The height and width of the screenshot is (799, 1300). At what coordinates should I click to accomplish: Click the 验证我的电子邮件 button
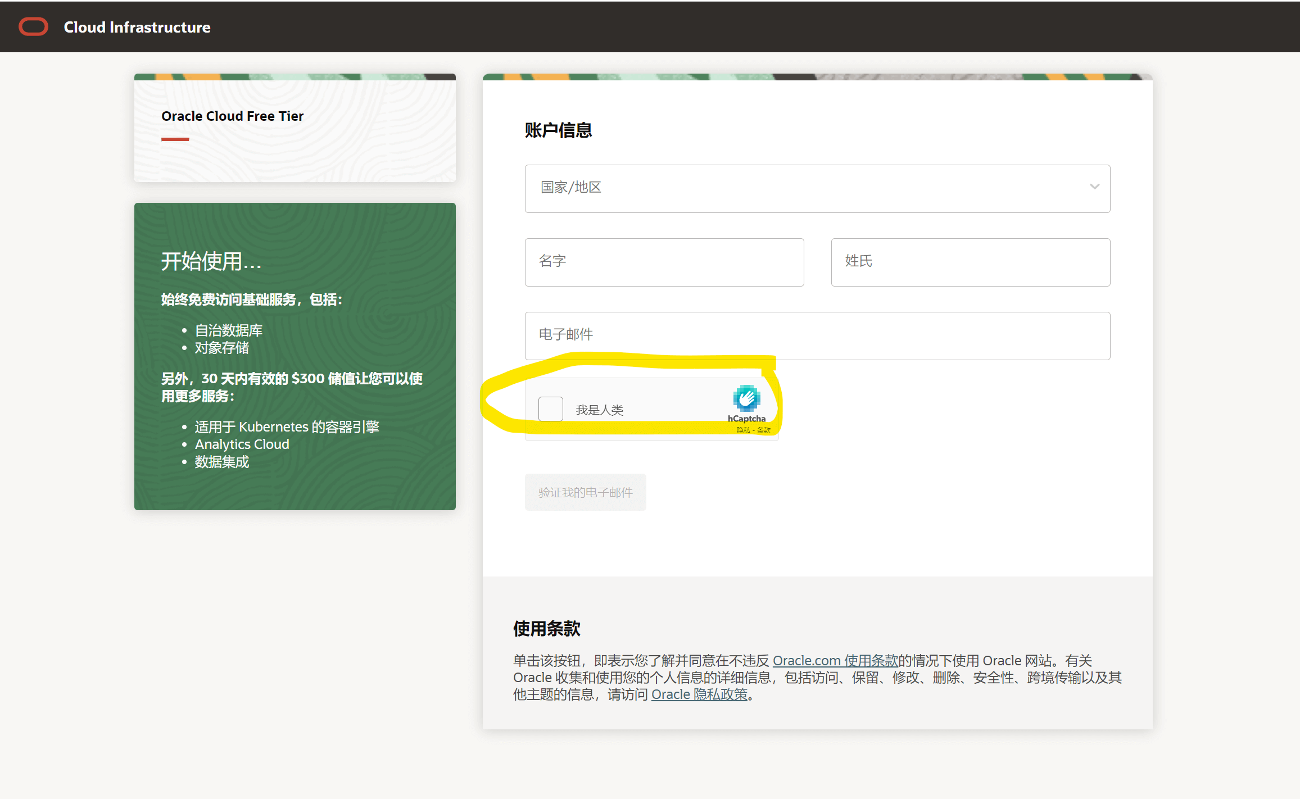[585, 492]
